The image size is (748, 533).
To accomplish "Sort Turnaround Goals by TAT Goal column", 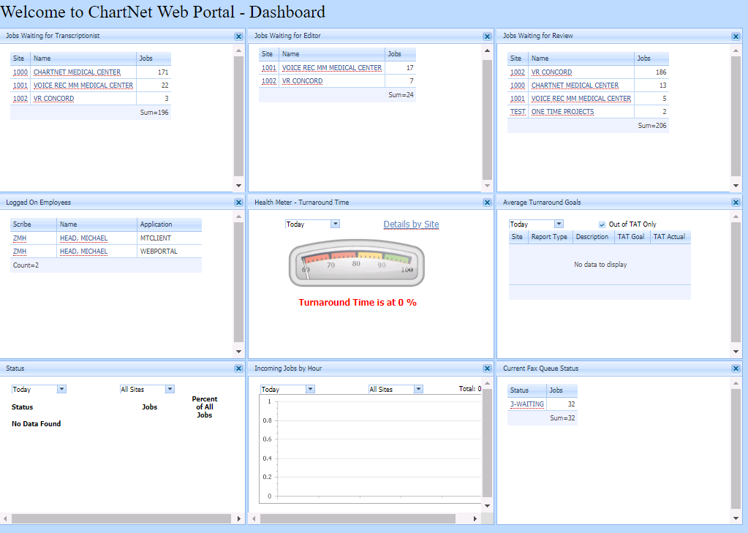I will (x=632, y=237).
